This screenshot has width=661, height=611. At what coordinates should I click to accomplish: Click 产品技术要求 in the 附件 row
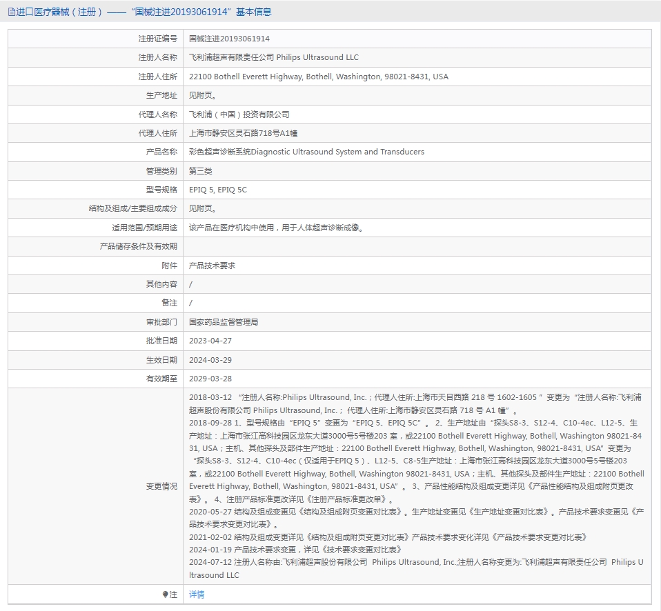pos(212,266)
